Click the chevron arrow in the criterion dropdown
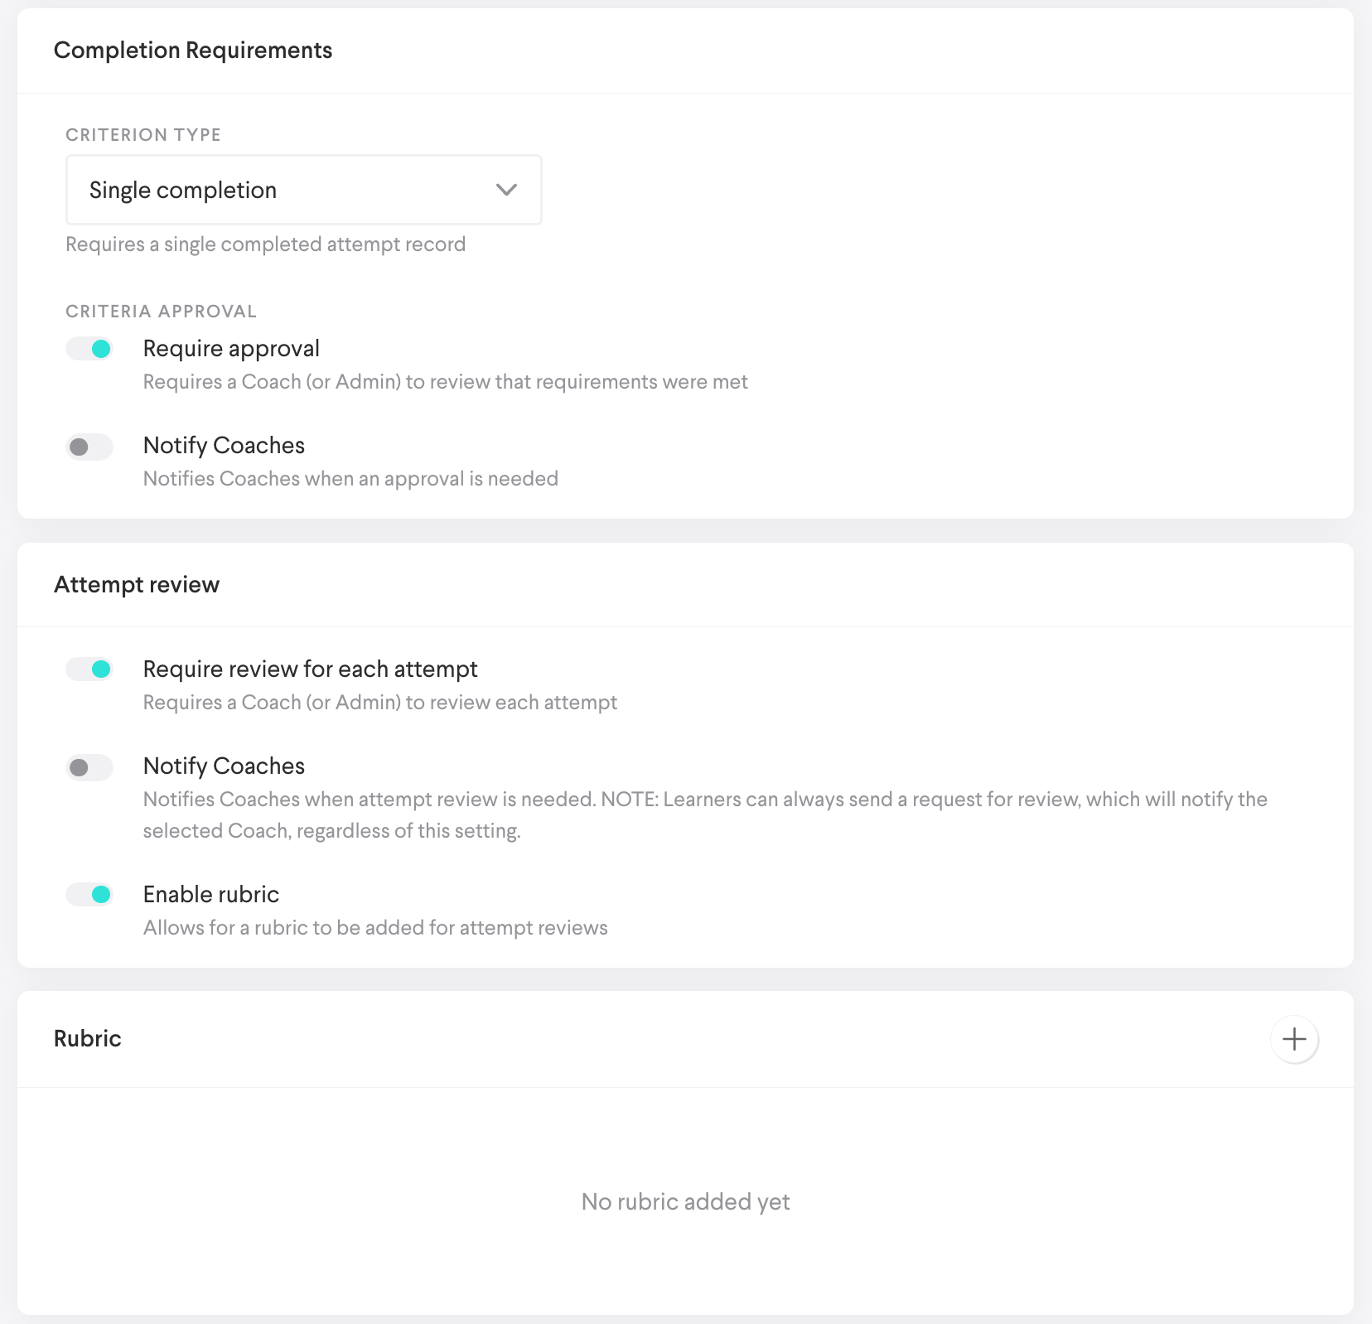This screenshot has width=1372, height=1324. 506,190
